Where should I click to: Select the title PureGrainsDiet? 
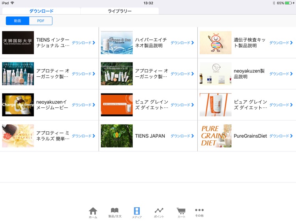click(250, 136)
